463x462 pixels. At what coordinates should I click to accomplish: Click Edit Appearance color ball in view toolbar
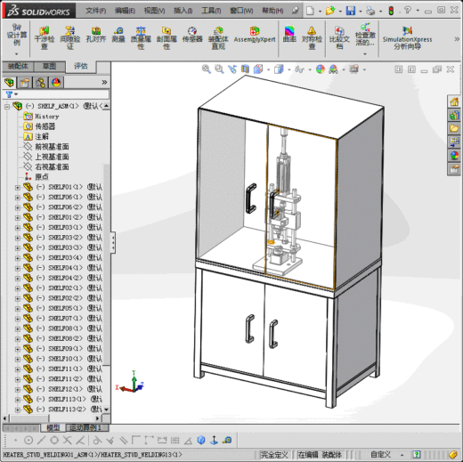coord(321,69)
